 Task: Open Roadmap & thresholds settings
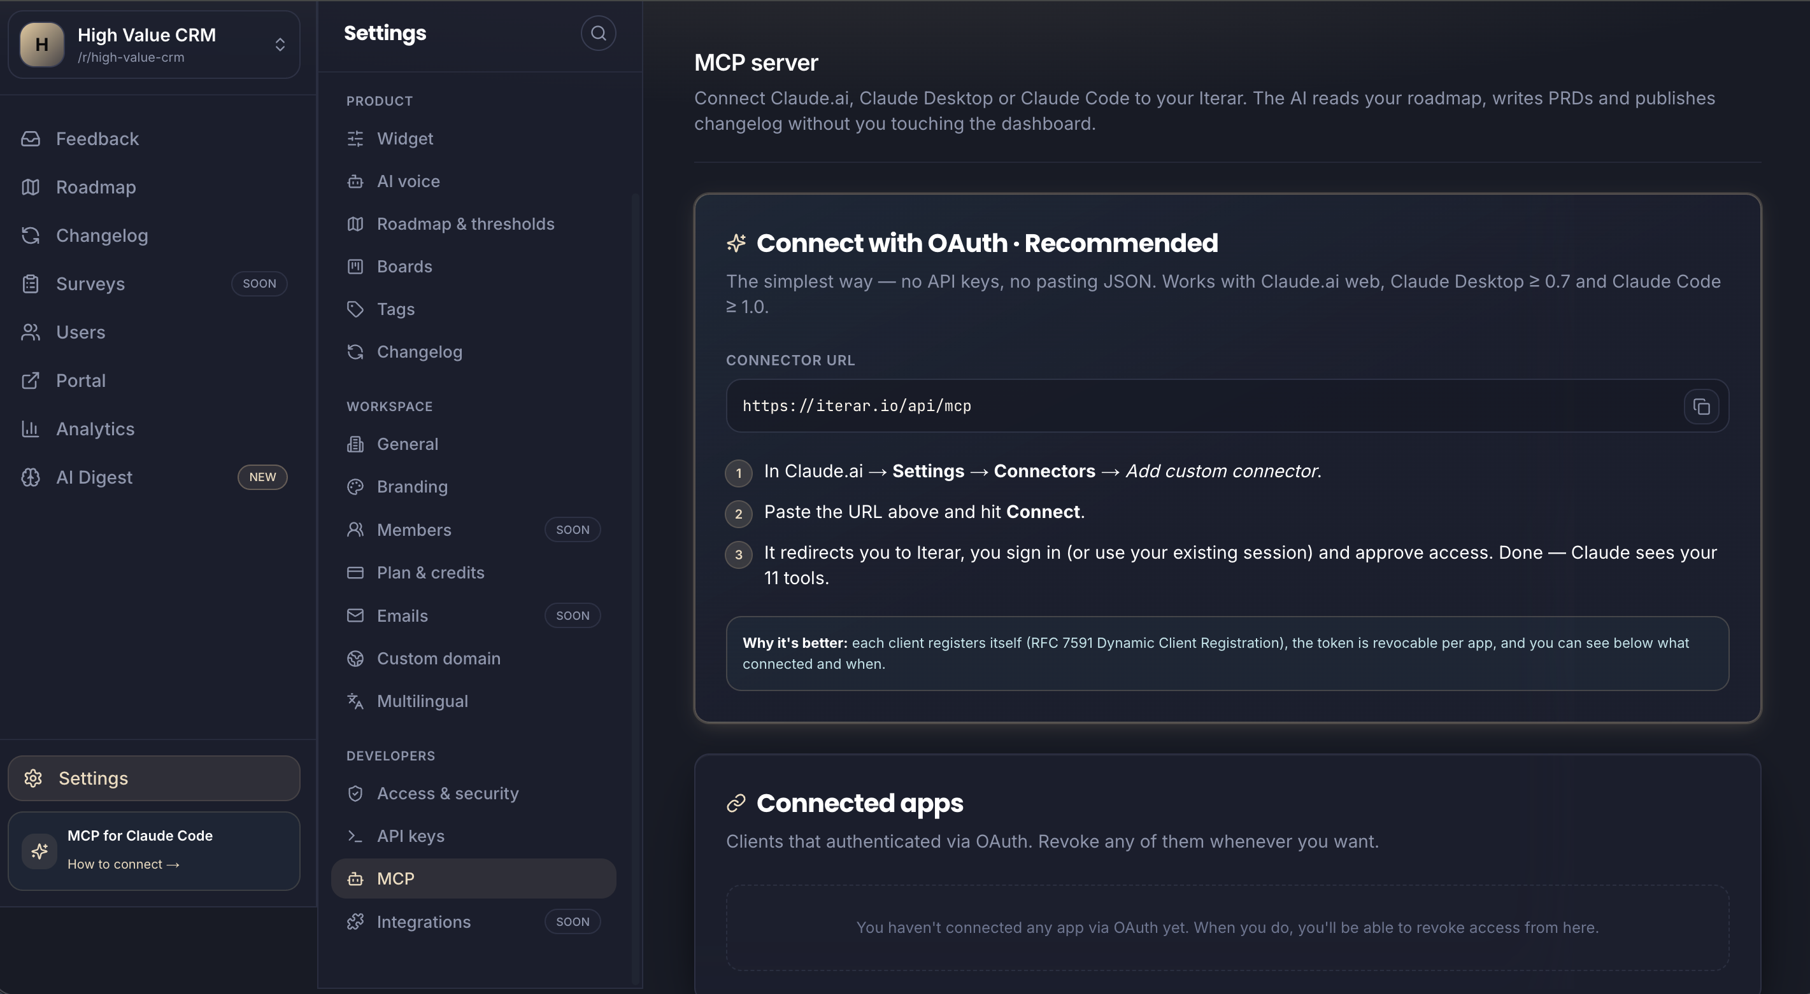click(x=474, y=224)
